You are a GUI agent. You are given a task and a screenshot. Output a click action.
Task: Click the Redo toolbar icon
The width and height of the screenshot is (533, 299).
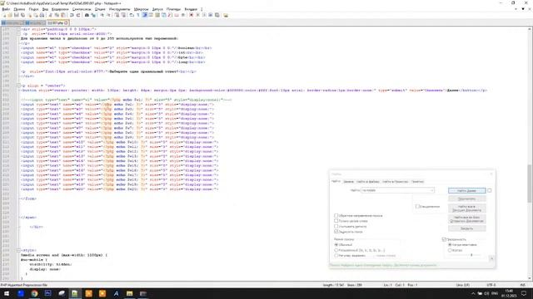[x=78, y=15]
